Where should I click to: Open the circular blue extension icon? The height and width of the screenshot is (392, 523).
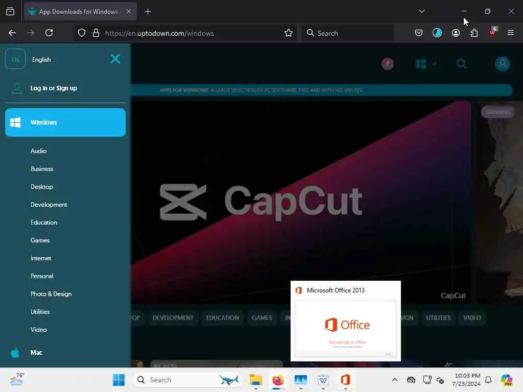click(437, 33)
